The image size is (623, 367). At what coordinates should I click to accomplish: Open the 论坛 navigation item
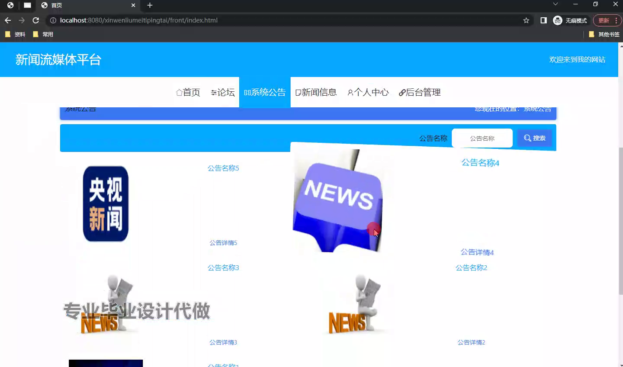(223, 92)
